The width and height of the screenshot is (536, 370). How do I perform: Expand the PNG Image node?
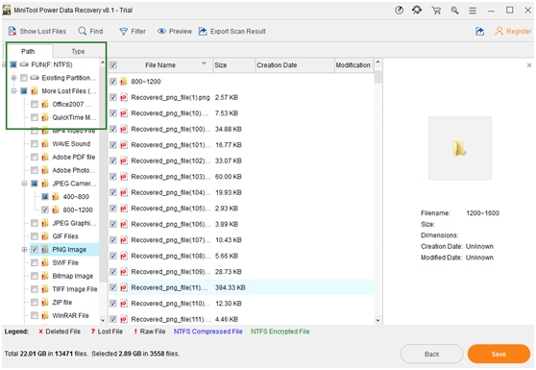click(24, 250)
